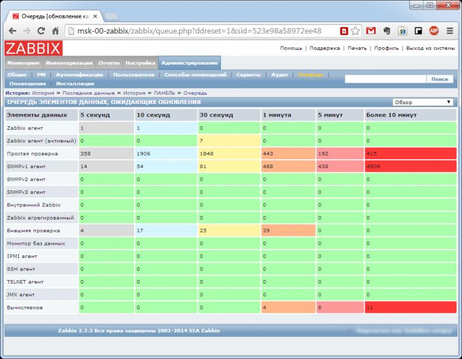
Task: Click Простая проверка 10 секунд value 1906
Action: (166, 154)
